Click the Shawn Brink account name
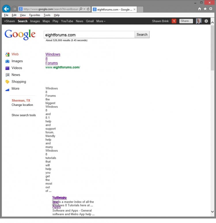Viewport: 216px width, 223px height. [x=160, y=21]
